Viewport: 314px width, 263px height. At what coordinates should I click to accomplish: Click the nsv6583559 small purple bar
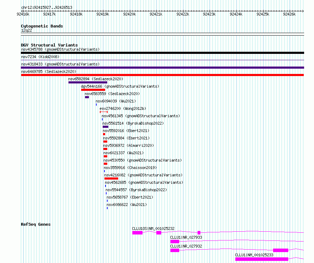point(87,97)
